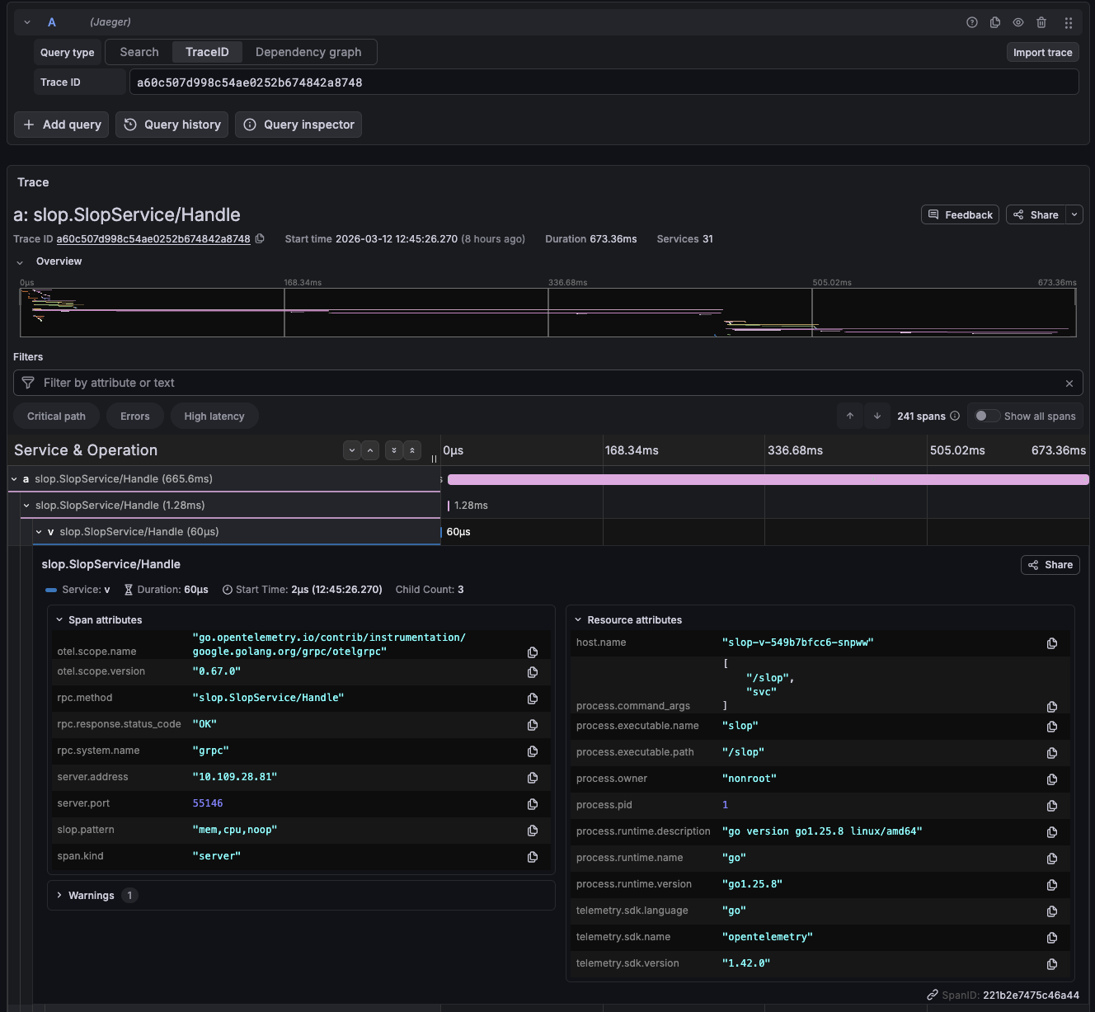Image resolution: width=1095 pixels, height=1012 pixels.
Task: Duplicate query A using the copy icon
Action: click(x=995, y=23)
